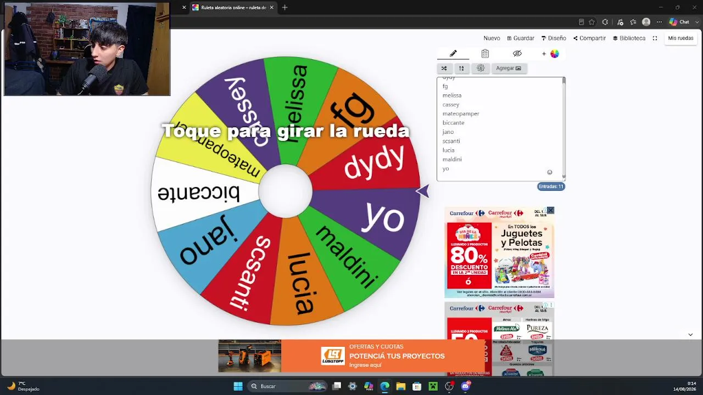This screenshot has height=395, width=703.
Task: Open the Diseño menu
Action: coord(554,38)
